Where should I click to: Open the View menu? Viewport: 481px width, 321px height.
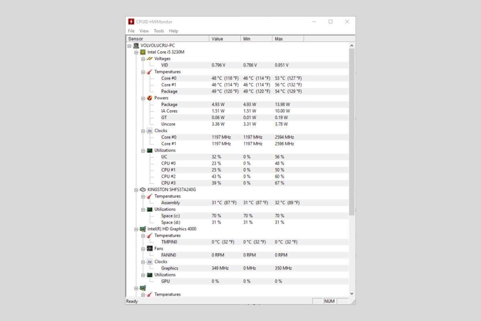[144, 31]
